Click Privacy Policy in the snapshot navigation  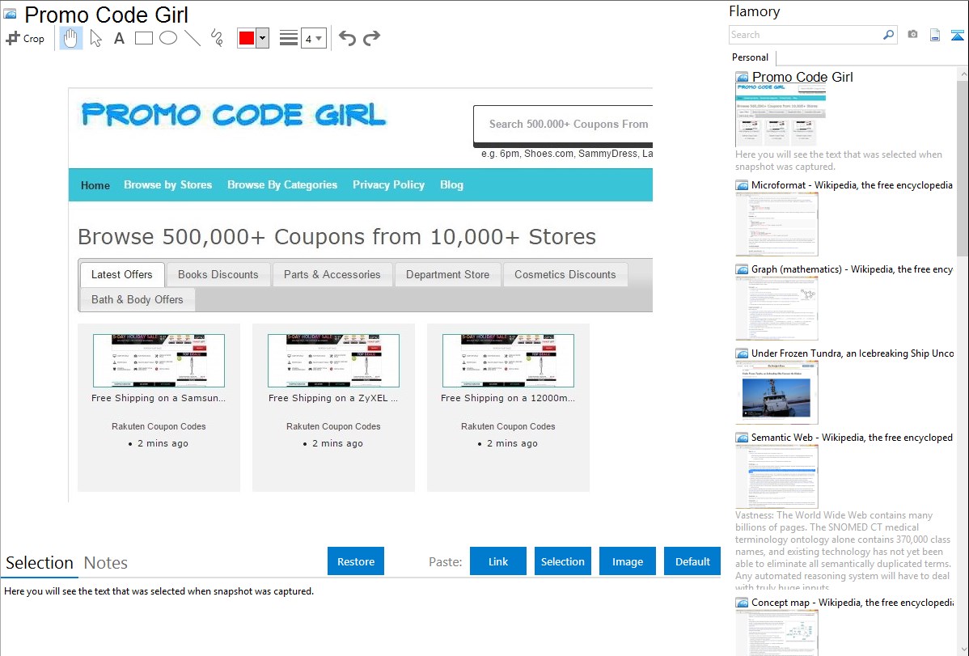(x=389, y=185)
